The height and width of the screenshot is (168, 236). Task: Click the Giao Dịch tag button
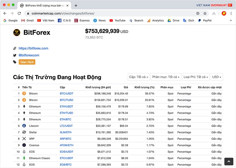click(27, 62)
